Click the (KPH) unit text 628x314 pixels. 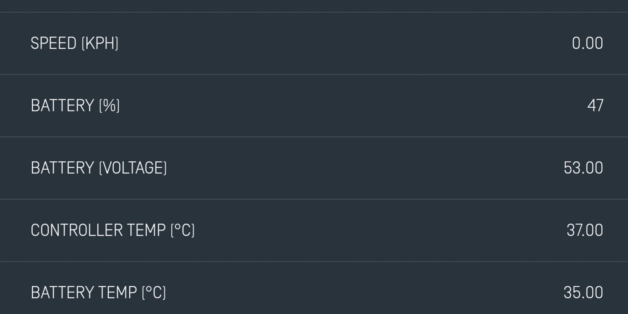click(100, 43)
